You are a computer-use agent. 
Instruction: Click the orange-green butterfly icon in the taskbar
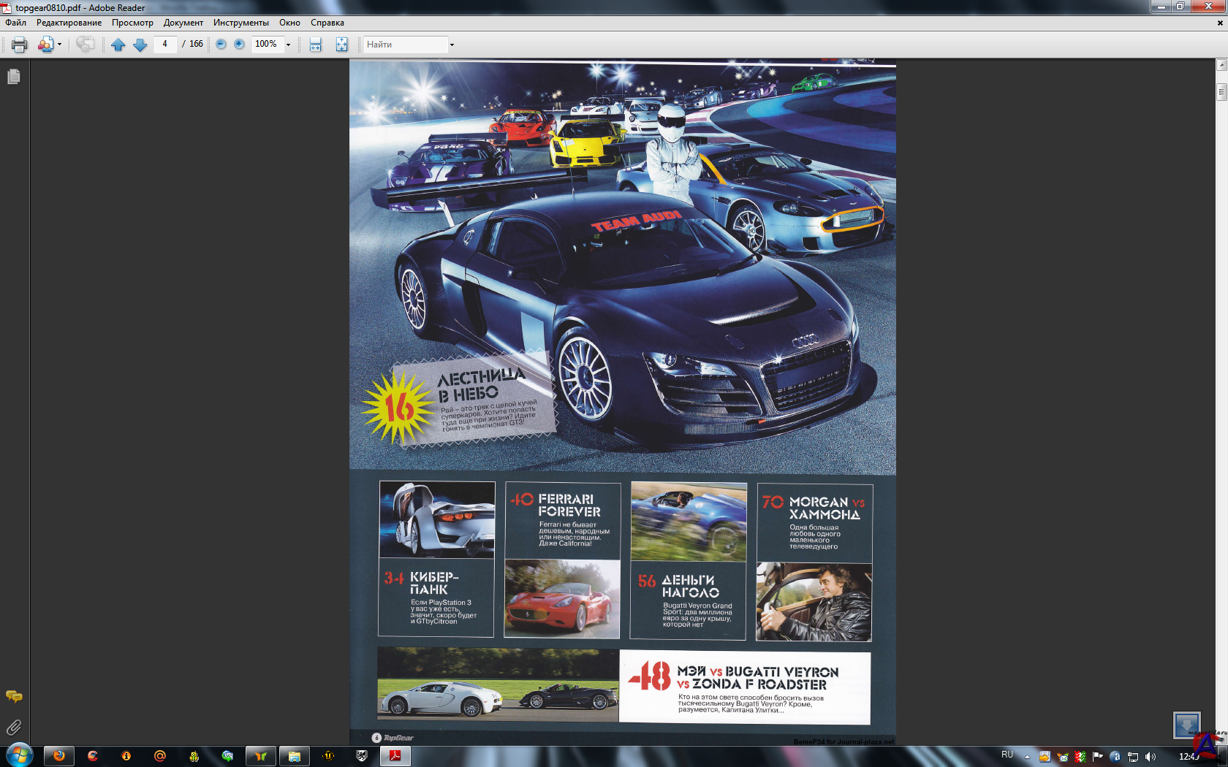261,756
